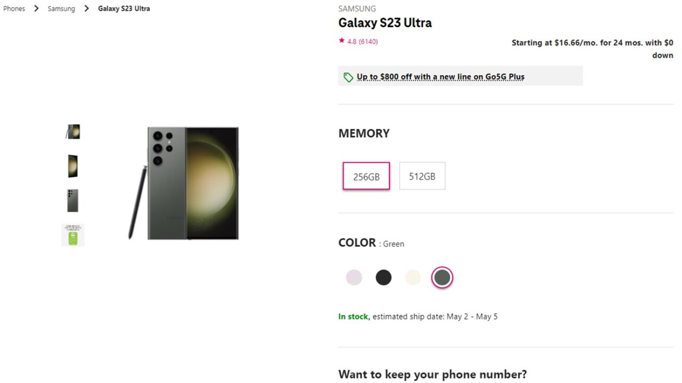
Task: Select the Lavender color swatch
Action: (354, 277)
